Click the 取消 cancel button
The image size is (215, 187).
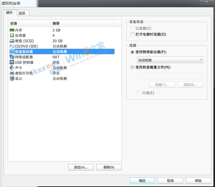coord(170,181)
